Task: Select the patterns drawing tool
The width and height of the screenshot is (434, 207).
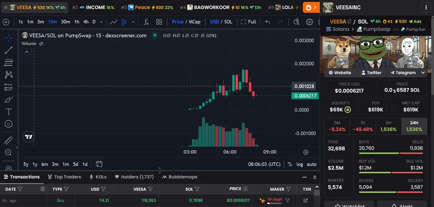Action: click(x=9, y=75)
